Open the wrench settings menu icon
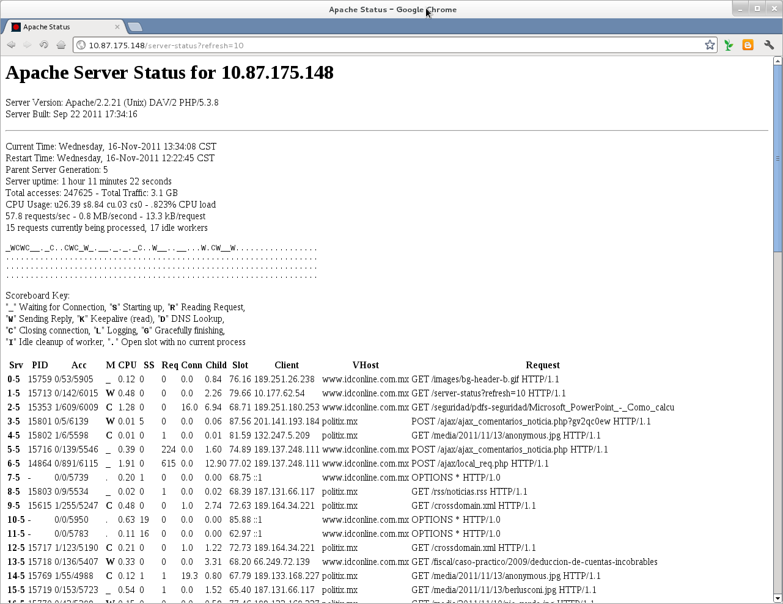Viewport: 783px width, 604px height. 768,45
